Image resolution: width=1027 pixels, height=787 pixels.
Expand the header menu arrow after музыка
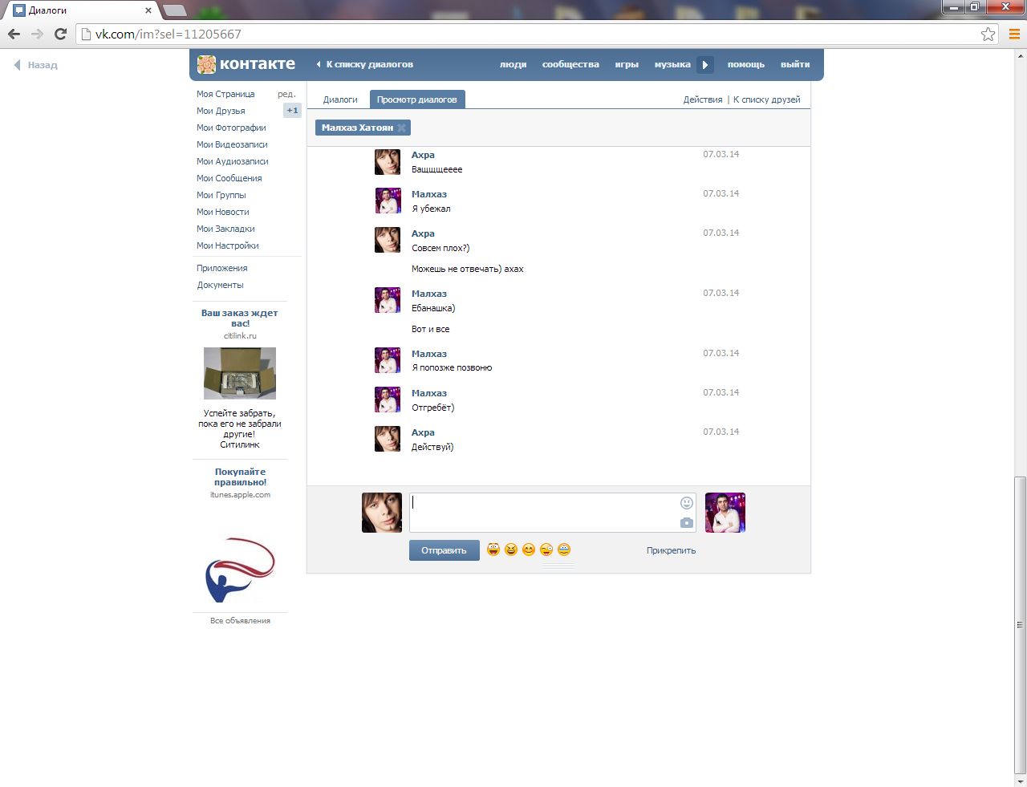tap(705, 65)
